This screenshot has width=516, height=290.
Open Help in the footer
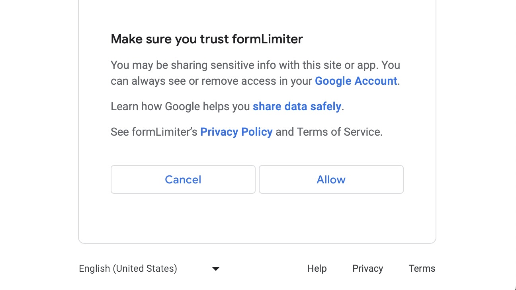pos(317,269)
